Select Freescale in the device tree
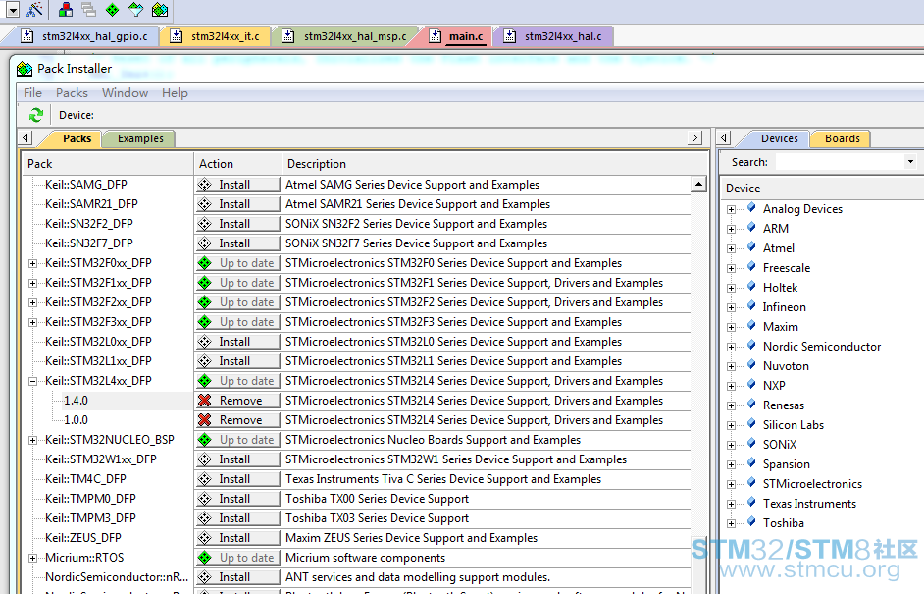 coord(786,268)
